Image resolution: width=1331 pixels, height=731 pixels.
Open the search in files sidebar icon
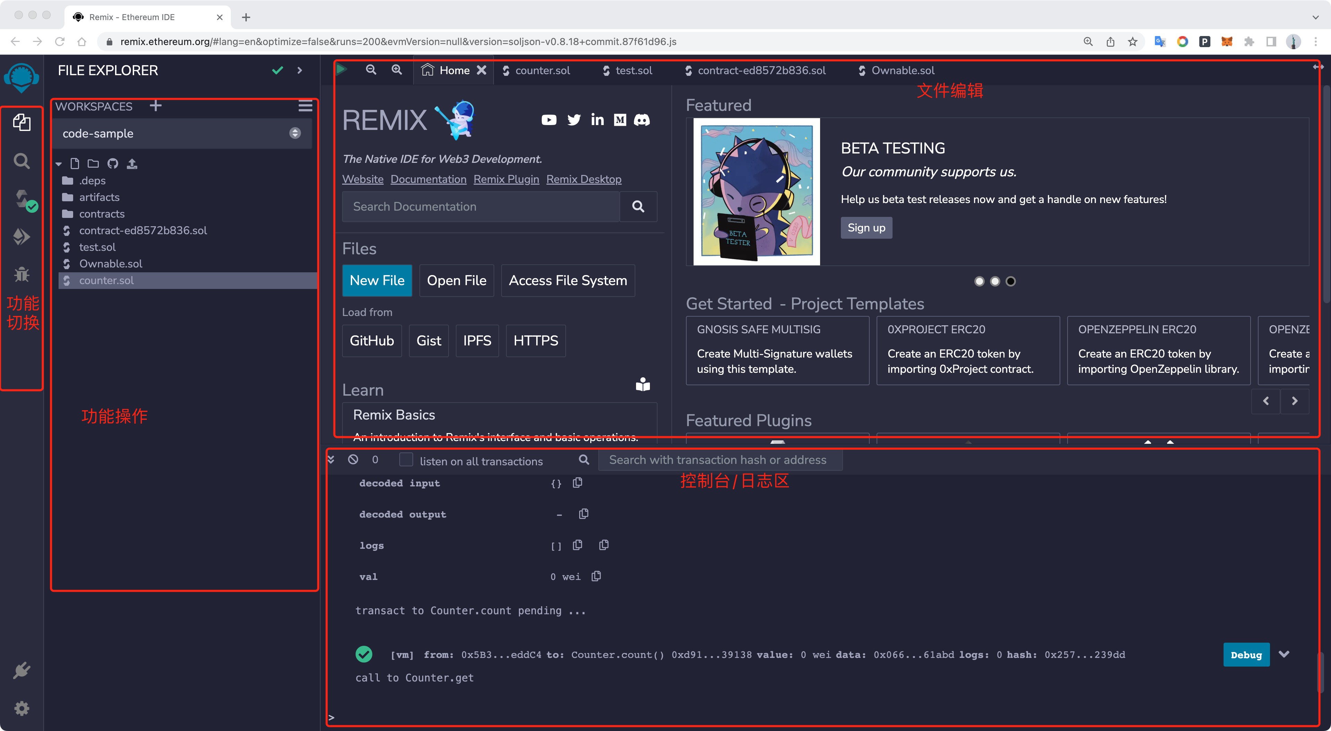click(22, 161)
